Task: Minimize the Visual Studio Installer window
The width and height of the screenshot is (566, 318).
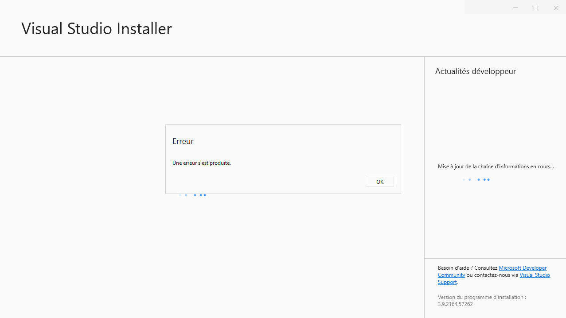Action: 515,8
